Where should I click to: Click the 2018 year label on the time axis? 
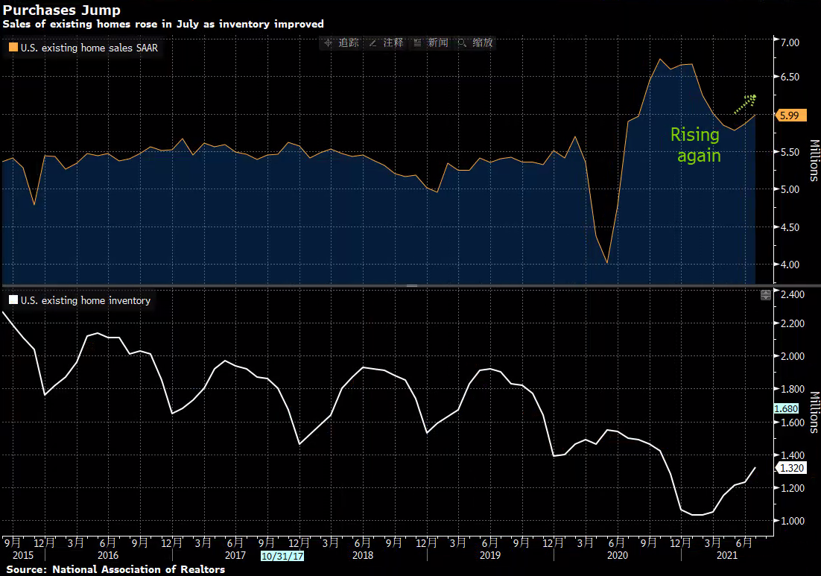click(363, 556)
